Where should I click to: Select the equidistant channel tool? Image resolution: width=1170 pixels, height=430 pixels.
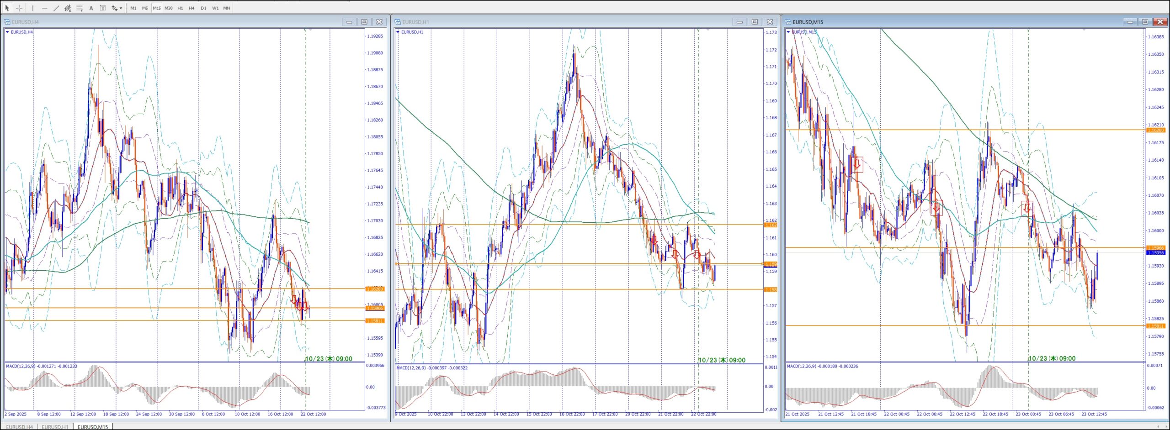coord(68,8)
